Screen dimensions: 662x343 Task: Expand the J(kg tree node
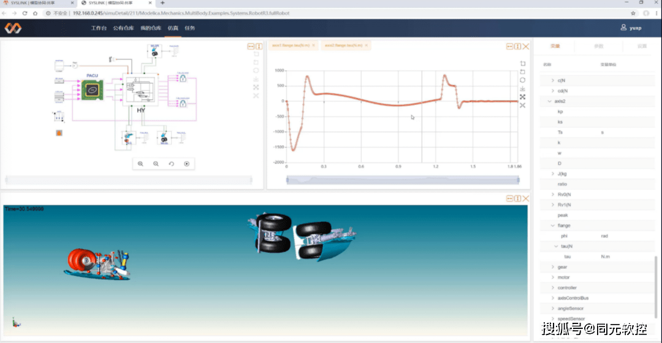pos(553,174)
